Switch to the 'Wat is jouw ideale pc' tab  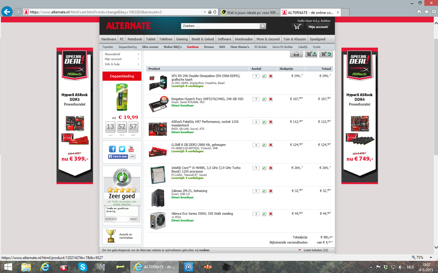(x=249, y=12)
